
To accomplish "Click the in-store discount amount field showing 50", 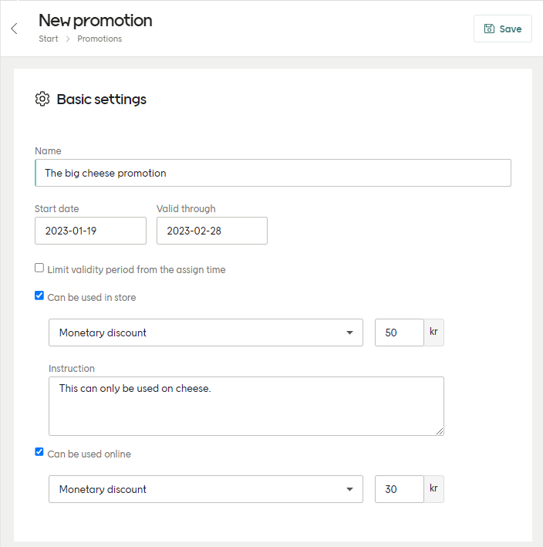I will (x=399, y=333).
